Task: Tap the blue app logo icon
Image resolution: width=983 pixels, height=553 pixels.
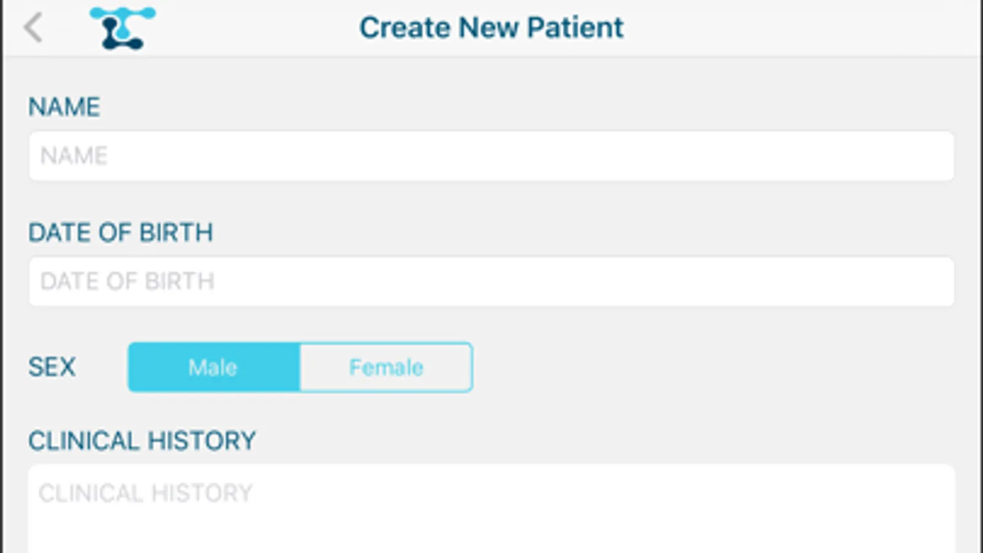Action: pyautogui.click(x=122, y=28)
